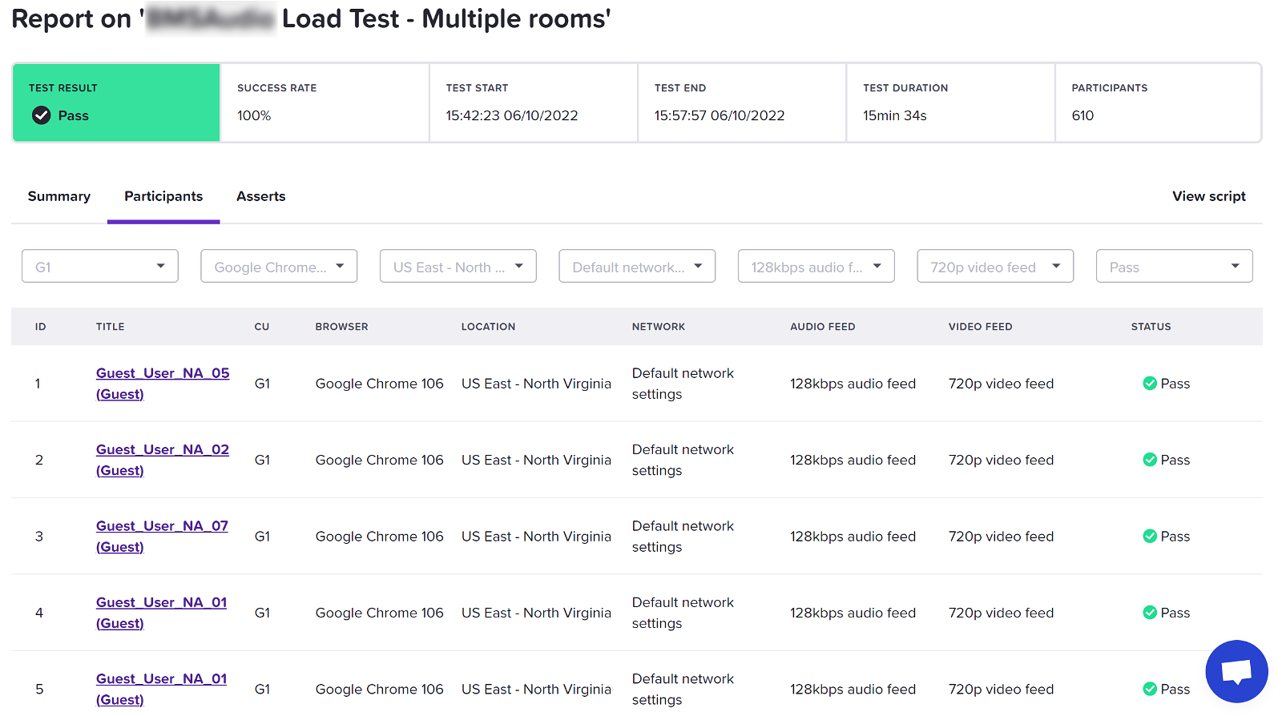Viewport: 1282px width, 716px height.
Task: Click green pass check icon for row 3
Action: (1149, 537)
